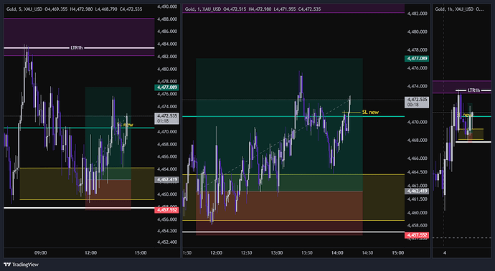
Task: Click the 01:18 countdown in the 5-minute price tag
Action: click(163, 121)
